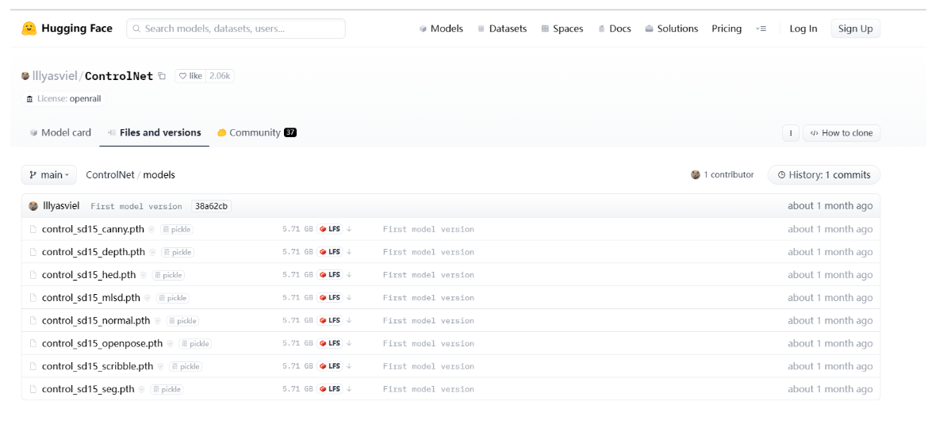Click the download arrow for control_sd15_normal.pth
The height and width of the screenshot is (424, 947).
pos(349,320)
